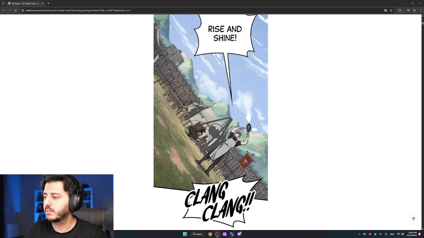The height and width of the screenshot is (238, 424).
Task: Open the blue multicolor app on taskbar
Action: click(x=232, y=234)
